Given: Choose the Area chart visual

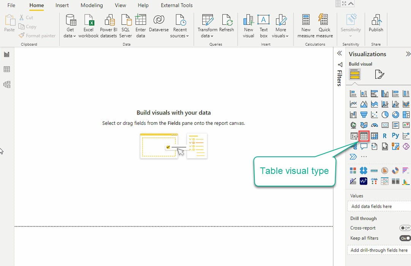Looking at the screenshot, I should tap(363, 104).
